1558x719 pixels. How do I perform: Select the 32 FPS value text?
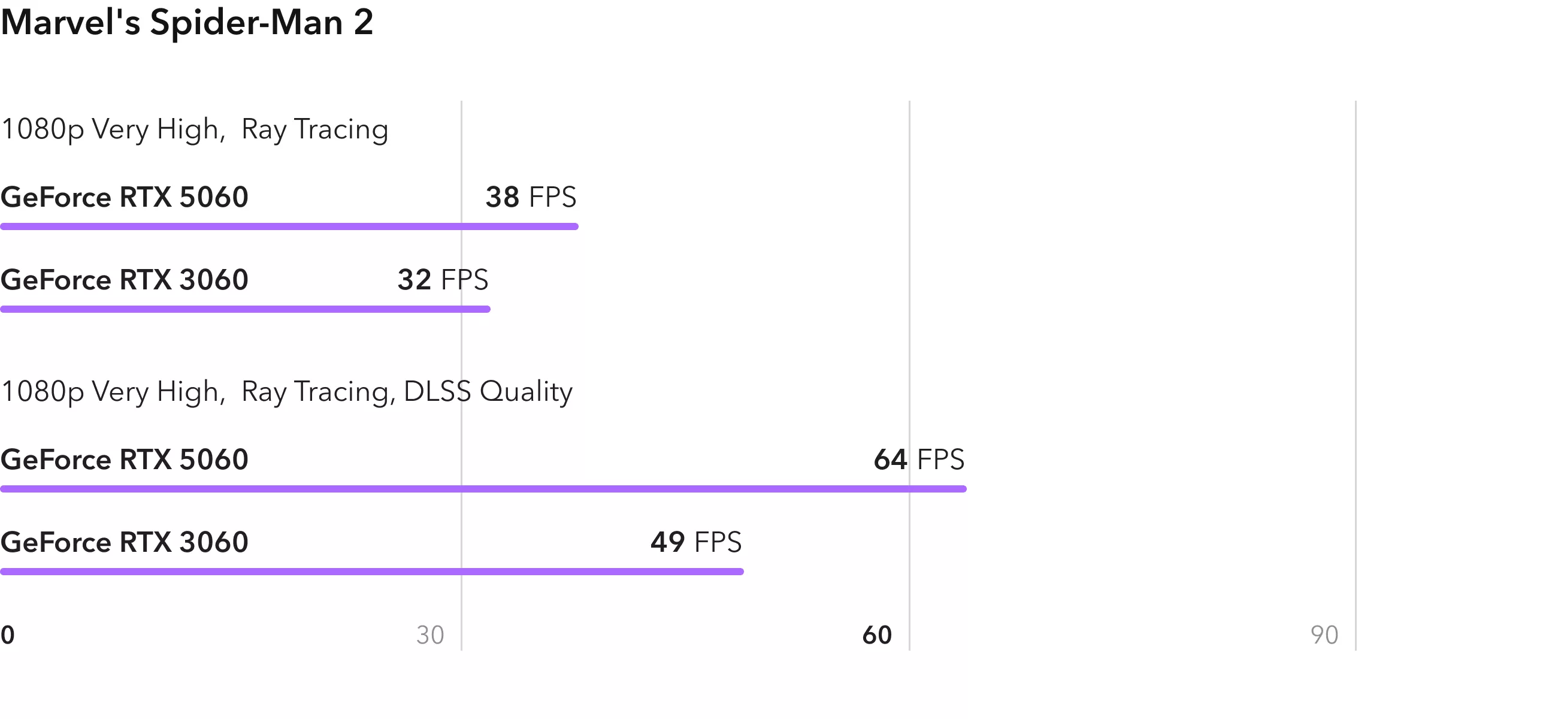tap(442, 280)
